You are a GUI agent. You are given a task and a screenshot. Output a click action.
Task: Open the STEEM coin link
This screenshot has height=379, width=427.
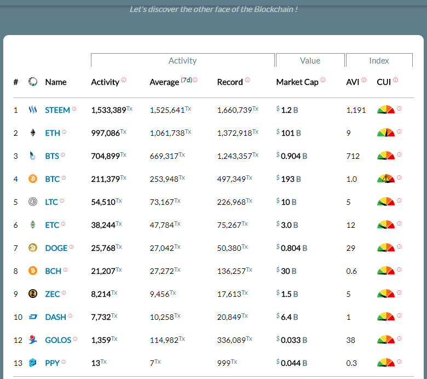coord(57,110)
